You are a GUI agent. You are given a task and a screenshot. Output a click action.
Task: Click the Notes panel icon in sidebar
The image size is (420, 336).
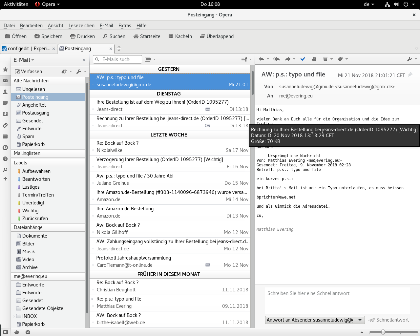(5, 103)
